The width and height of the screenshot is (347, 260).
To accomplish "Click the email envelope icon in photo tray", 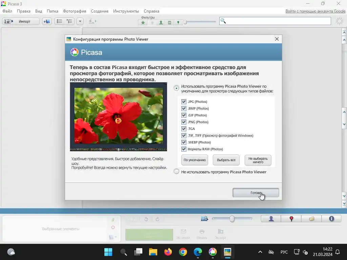I will click(183, 232).
